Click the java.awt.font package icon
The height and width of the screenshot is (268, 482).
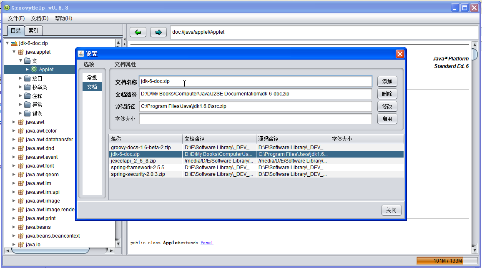(x=21, y=165)
